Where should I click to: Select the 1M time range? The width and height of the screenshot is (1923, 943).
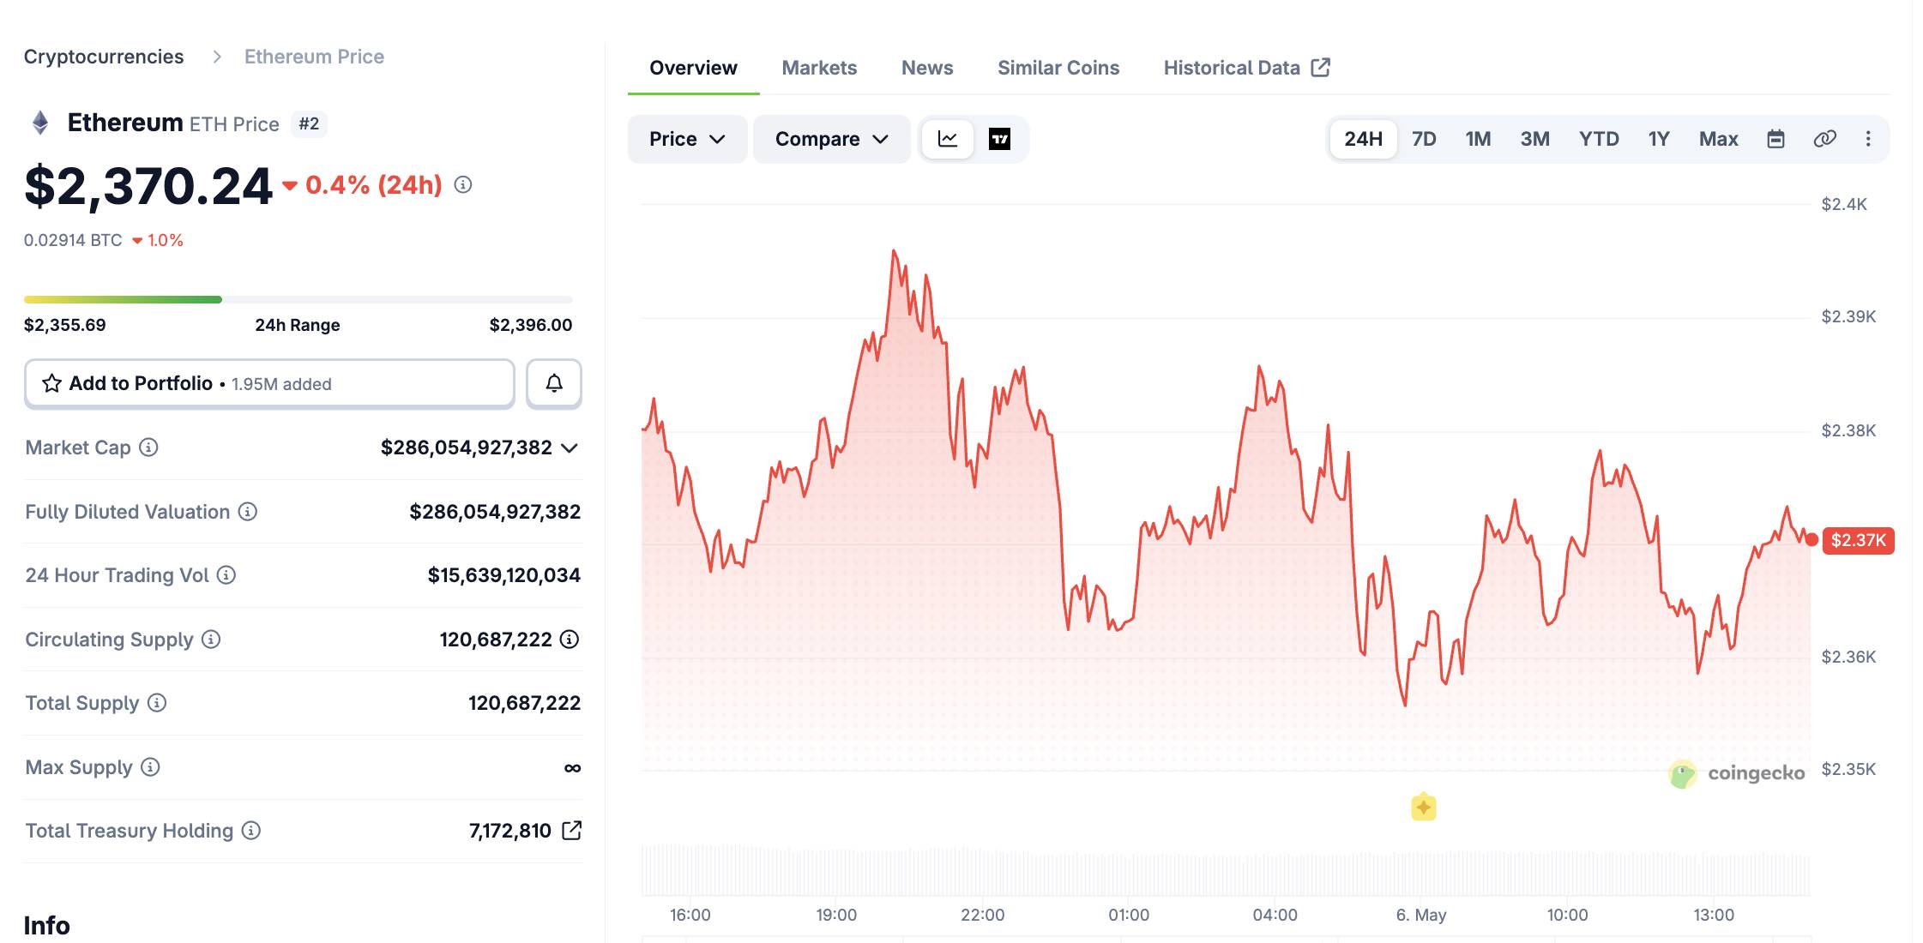[1478, 139]
